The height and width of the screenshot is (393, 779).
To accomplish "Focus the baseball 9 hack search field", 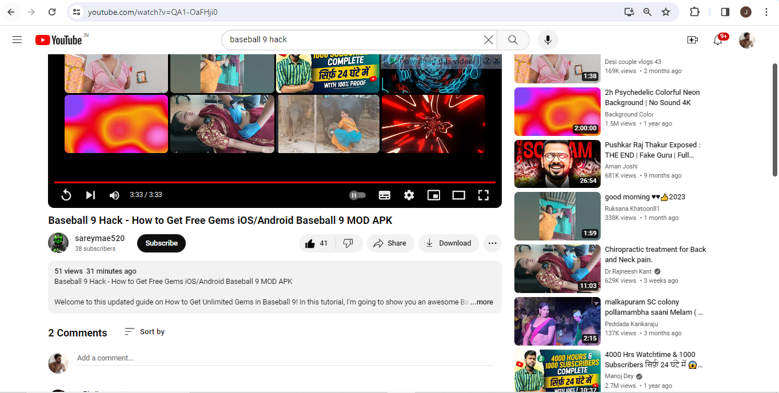I will click(x=354, y=39).
